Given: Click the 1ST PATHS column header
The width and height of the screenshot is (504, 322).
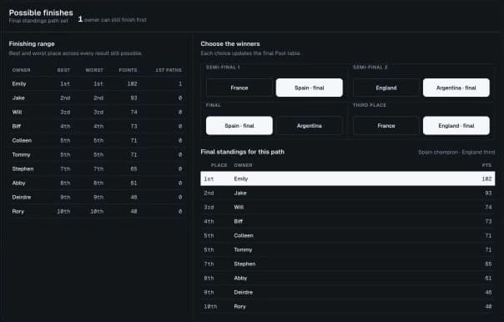Looking at the screenshot, I should tap(169, 70).
